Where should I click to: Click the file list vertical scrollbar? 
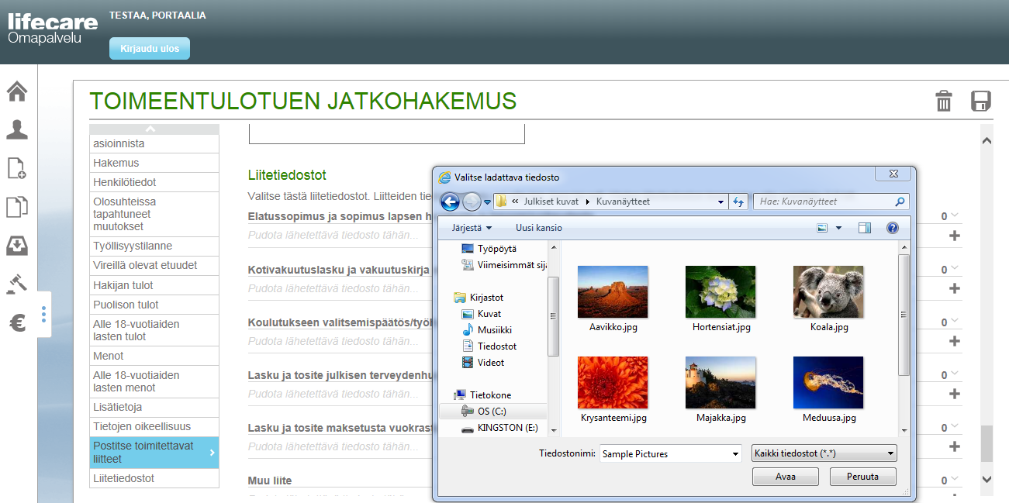pyautogui.click(x=904, y=315)
